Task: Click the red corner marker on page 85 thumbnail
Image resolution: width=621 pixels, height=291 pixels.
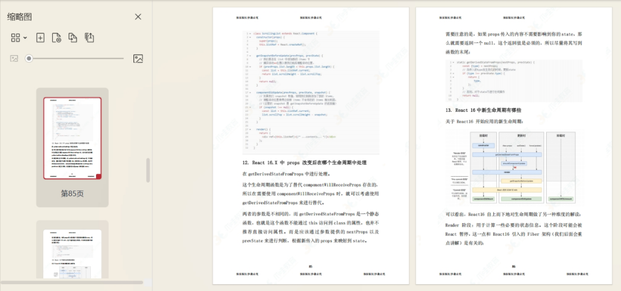Action: (x=99, y=176)
